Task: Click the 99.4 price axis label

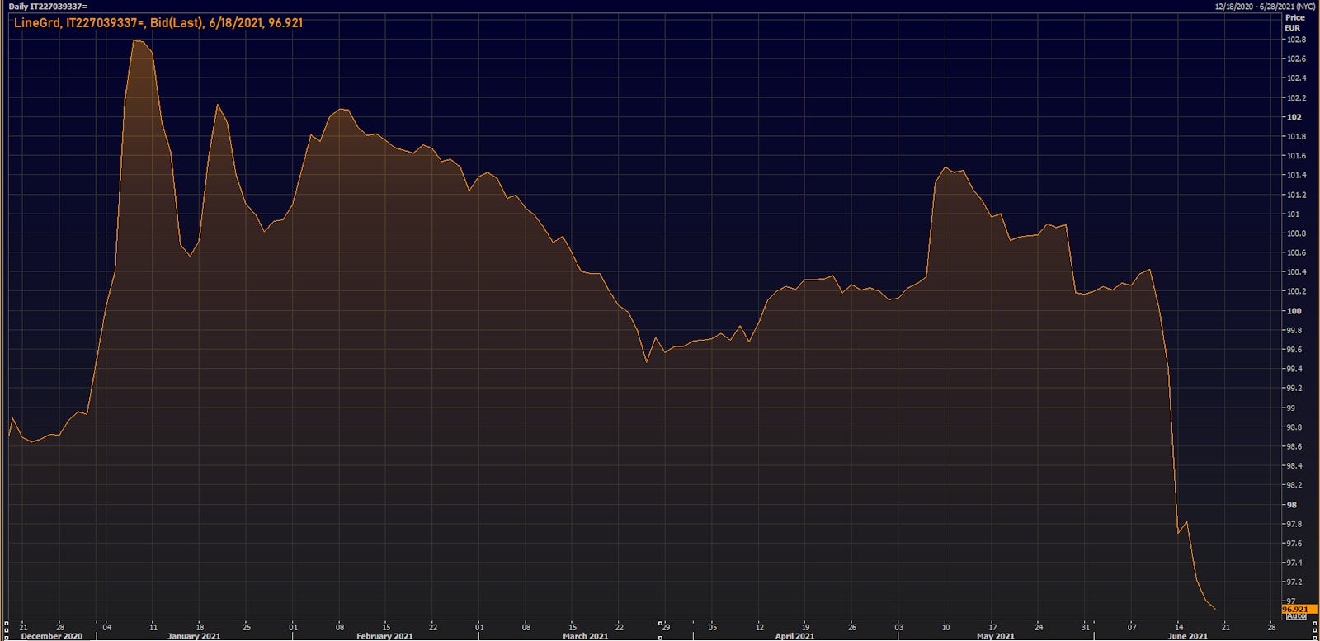Action: pos(1294,369)
